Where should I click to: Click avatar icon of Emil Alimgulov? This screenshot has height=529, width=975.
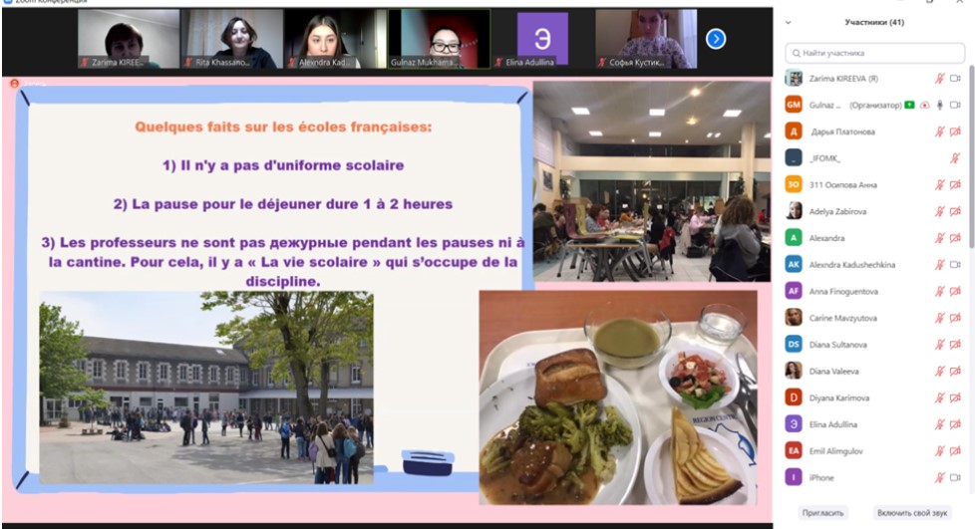point(794,450)
